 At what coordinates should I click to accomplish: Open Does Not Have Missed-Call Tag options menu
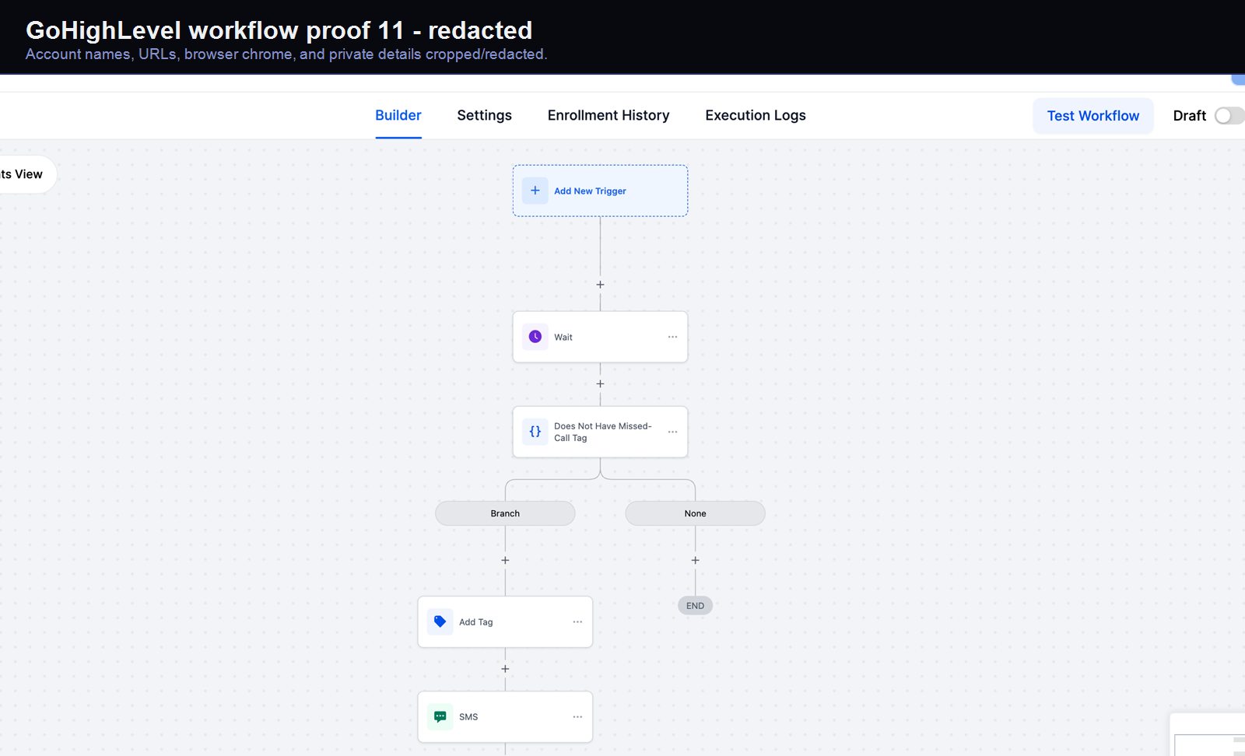coord(672,432)
